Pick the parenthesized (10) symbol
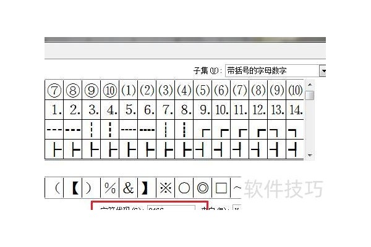The width and height of the screenshot is (371, 247). [x=295, y=90]
